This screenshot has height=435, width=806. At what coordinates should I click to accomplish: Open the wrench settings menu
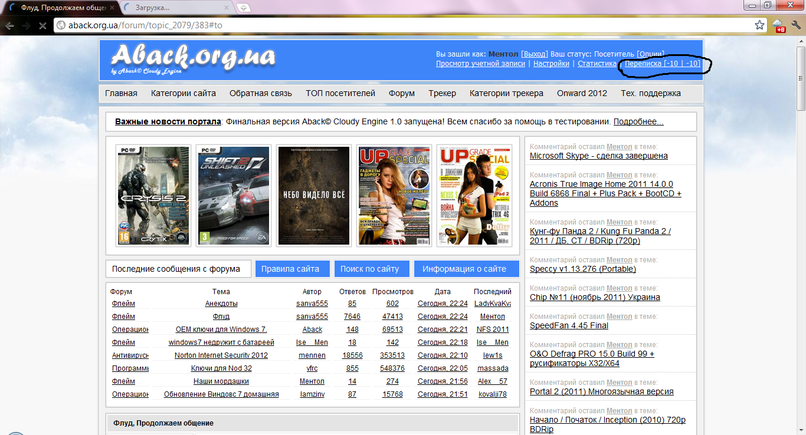pyautogui.click(x=795, y=25)
